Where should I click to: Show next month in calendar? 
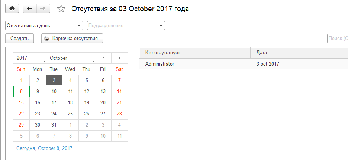119,58
